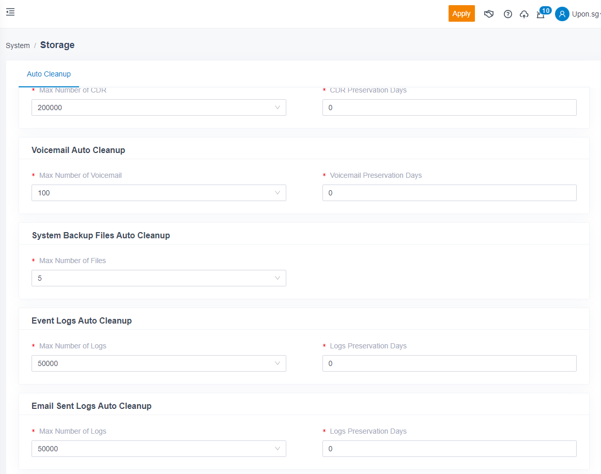Screen dimensions: 601x474
Task: Open Email Sent Logs Max Number dropdown
Action: click(x=159, y=449)
